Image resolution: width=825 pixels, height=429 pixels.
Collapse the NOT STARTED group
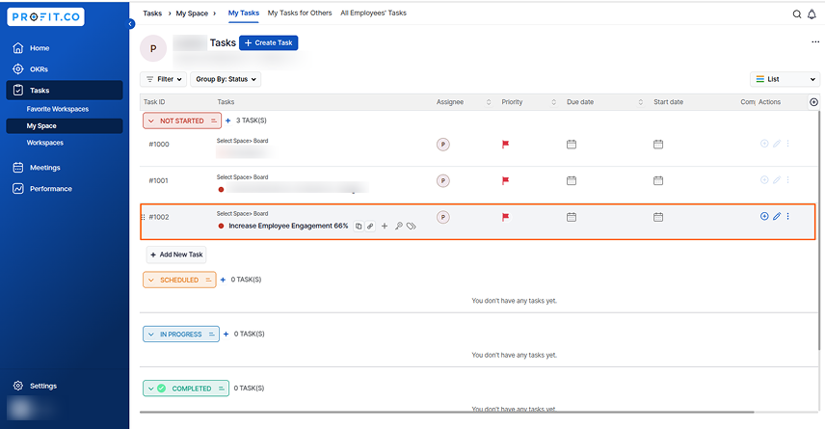151,121
